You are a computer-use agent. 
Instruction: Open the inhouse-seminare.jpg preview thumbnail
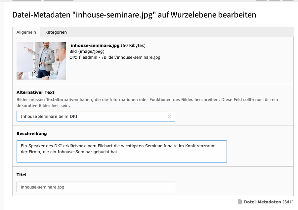tap(41, 61)
